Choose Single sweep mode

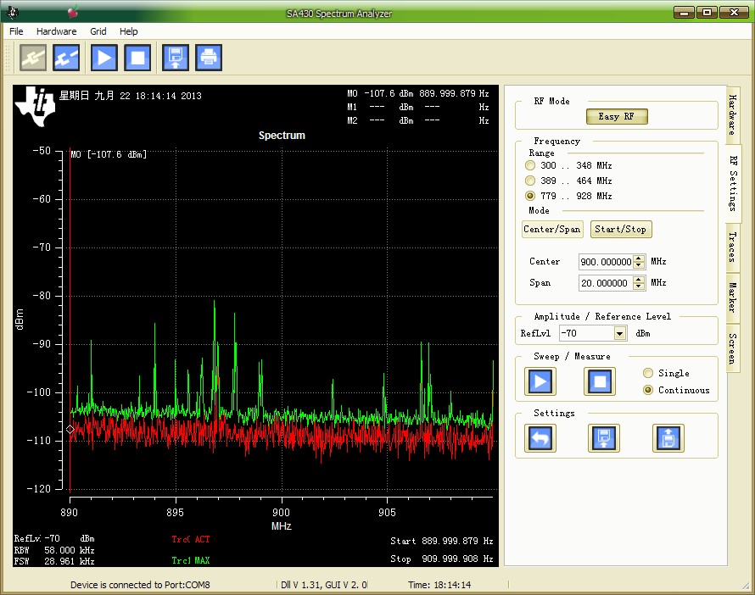tap(648, 373)
